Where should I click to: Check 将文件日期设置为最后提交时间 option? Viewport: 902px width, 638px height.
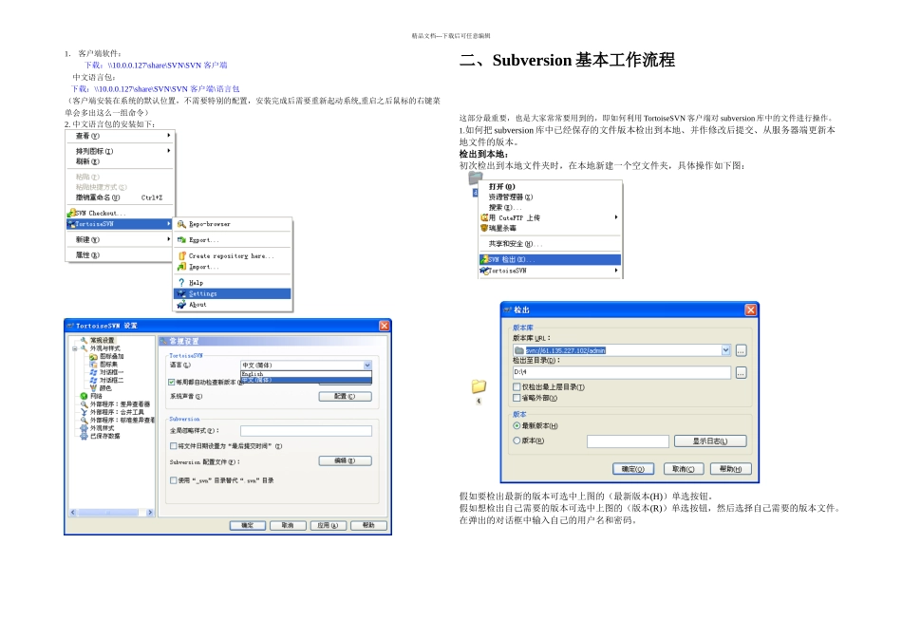pos(173,446)
